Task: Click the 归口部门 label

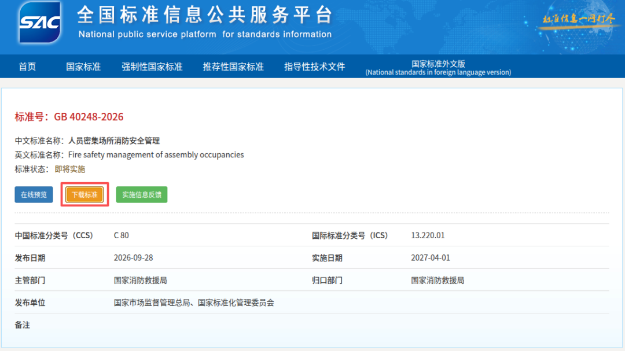Action: tap(327, 280)
